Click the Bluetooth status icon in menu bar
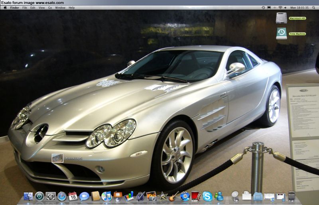319x205 pixels. pos(275,8)
